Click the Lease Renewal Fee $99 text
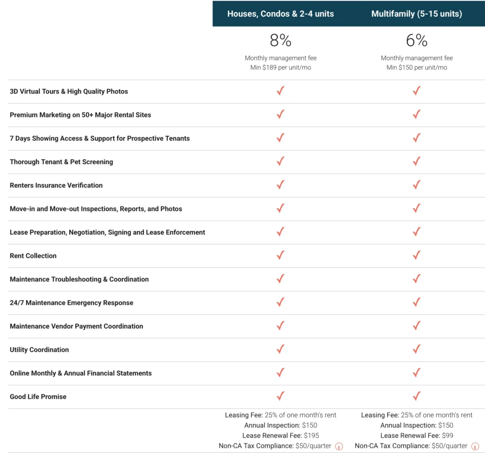 pos(416,435)
